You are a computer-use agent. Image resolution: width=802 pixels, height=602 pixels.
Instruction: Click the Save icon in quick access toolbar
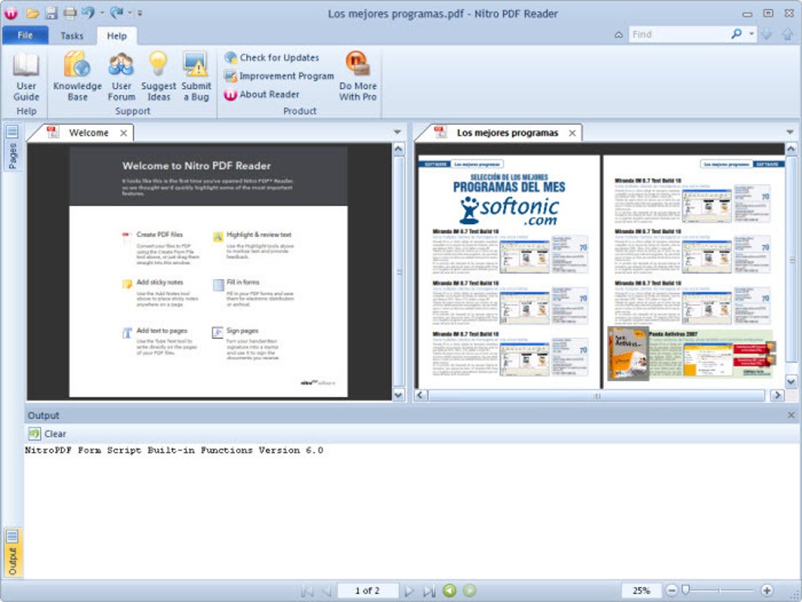click(x=50, y=13)
